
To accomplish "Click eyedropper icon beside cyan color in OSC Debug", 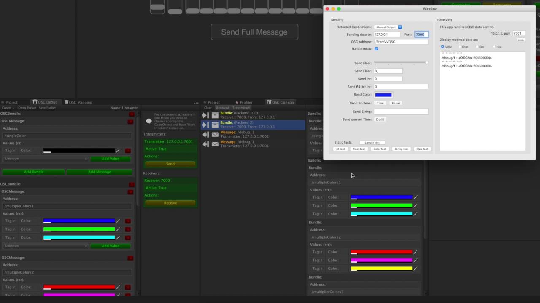I will point(118,238).
